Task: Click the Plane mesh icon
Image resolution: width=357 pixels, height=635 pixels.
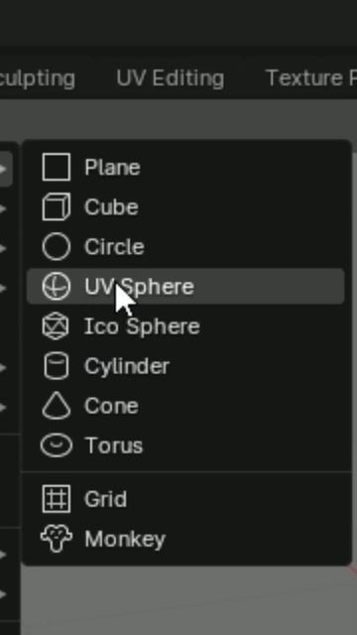Action: 57,167
